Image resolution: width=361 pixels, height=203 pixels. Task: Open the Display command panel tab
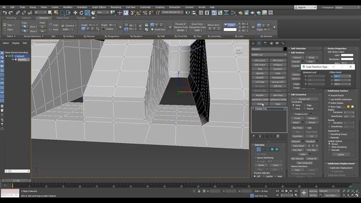[x=277, y=43]
